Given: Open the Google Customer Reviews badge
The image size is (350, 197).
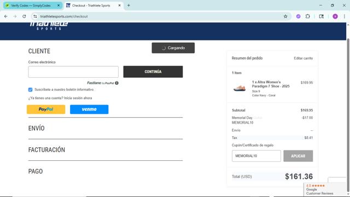Looking at the screenshot, I should click(325, 189).
